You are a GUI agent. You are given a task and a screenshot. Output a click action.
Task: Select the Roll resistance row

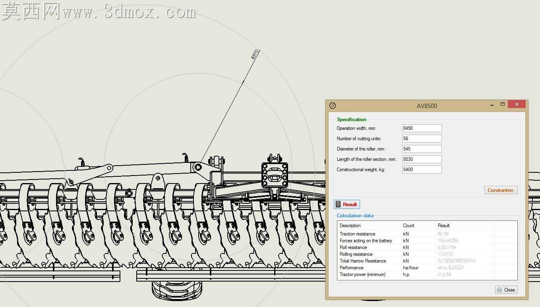427,247
